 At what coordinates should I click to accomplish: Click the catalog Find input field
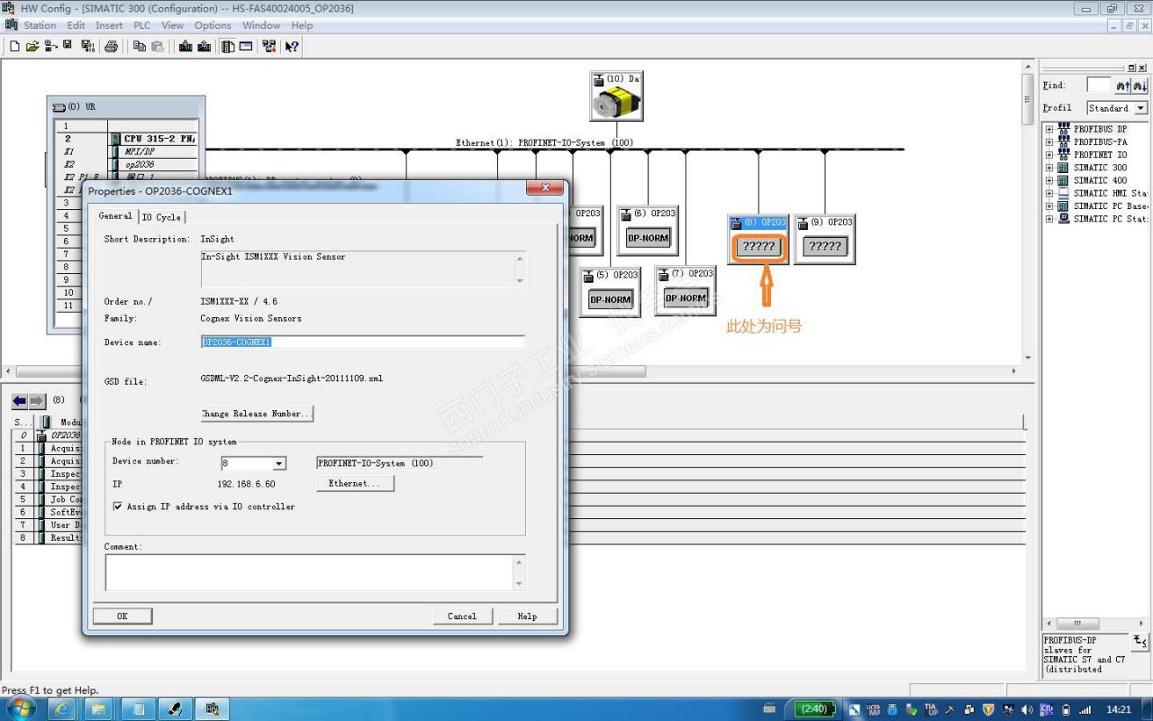click(x=1099, y=86)
